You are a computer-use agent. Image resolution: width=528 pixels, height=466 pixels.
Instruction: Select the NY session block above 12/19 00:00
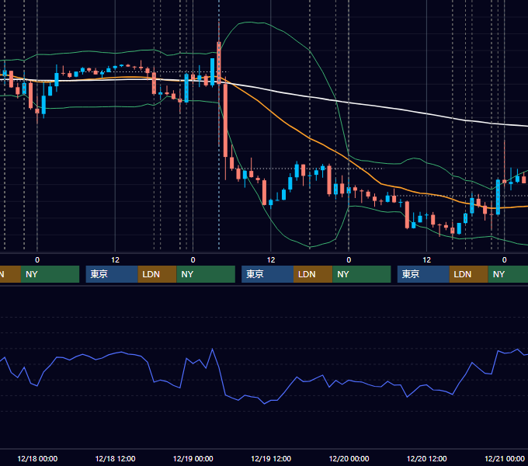tap(206, 274)
